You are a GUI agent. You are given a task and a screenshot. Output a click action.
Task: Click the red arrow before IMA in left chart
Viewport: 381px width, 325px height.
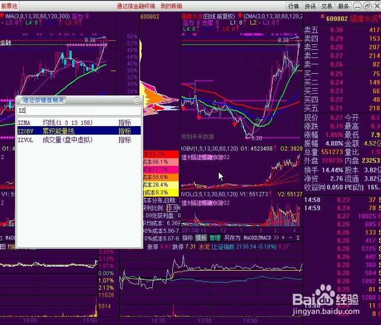(1, 15)
